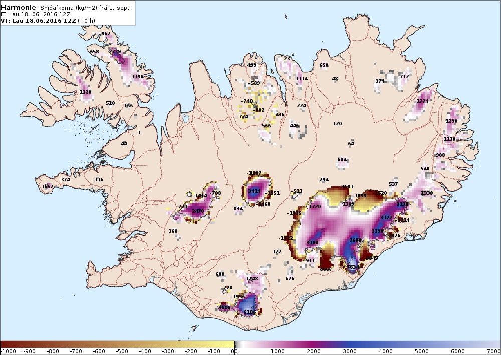Click the 4000 tick on the color scale
This screenshot has width=501, height=355.
(x=385, y=352)
